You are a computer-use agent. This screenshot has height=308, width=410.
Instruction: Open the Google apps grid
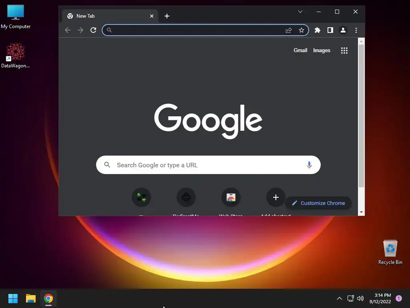(x=344, y=50)
